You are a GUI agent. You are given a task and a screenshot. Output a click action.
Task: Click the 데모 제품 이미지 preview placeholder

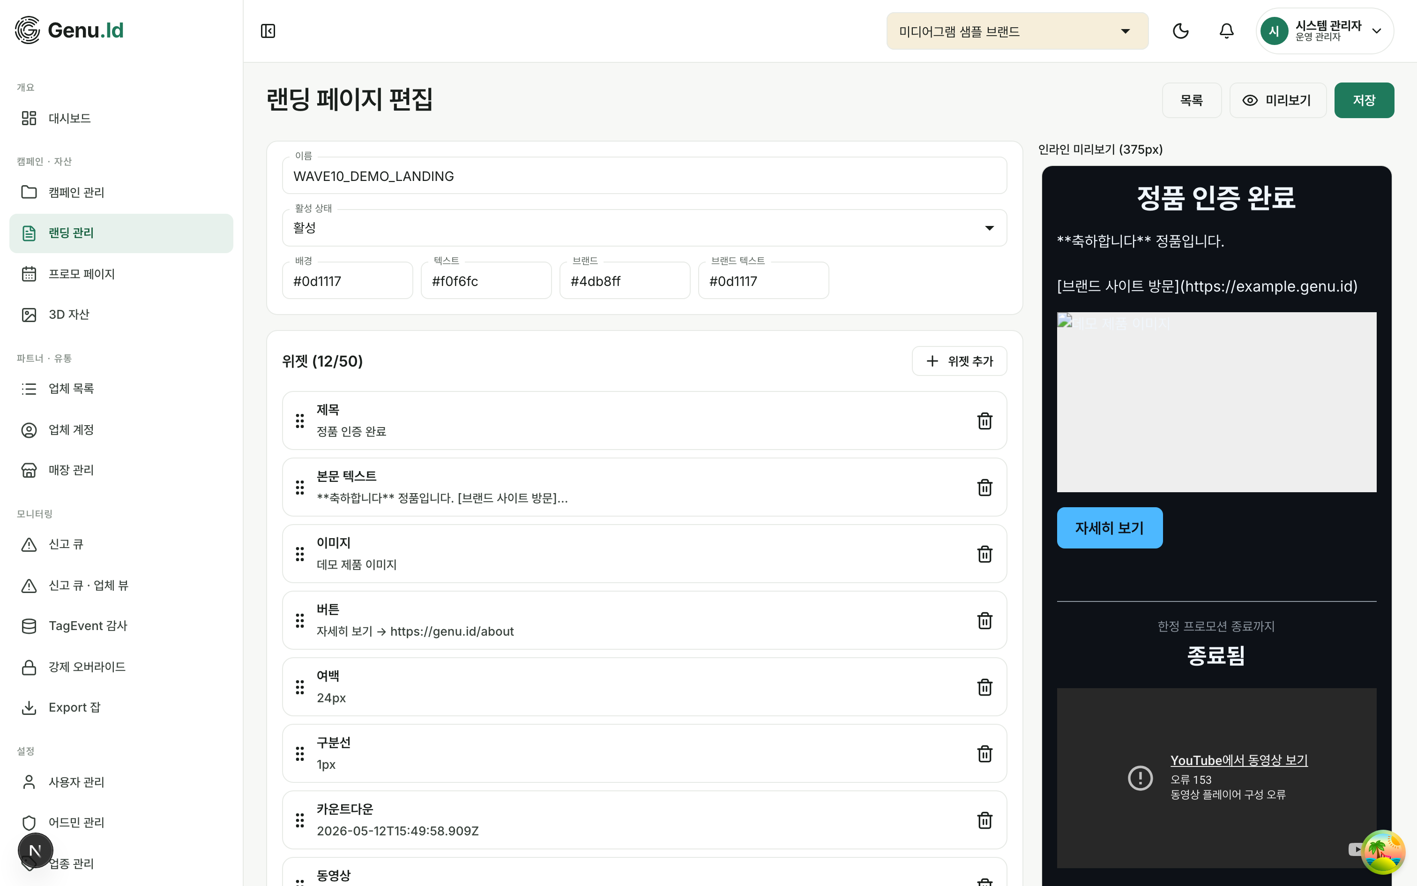coord(1216,402)
